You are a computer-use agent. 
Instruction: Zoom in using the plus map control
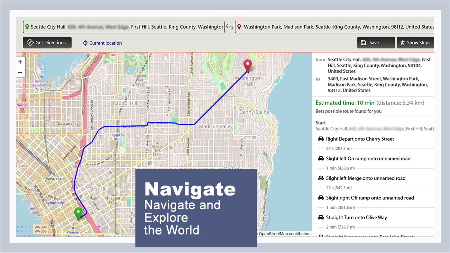(x=20, y=62)
